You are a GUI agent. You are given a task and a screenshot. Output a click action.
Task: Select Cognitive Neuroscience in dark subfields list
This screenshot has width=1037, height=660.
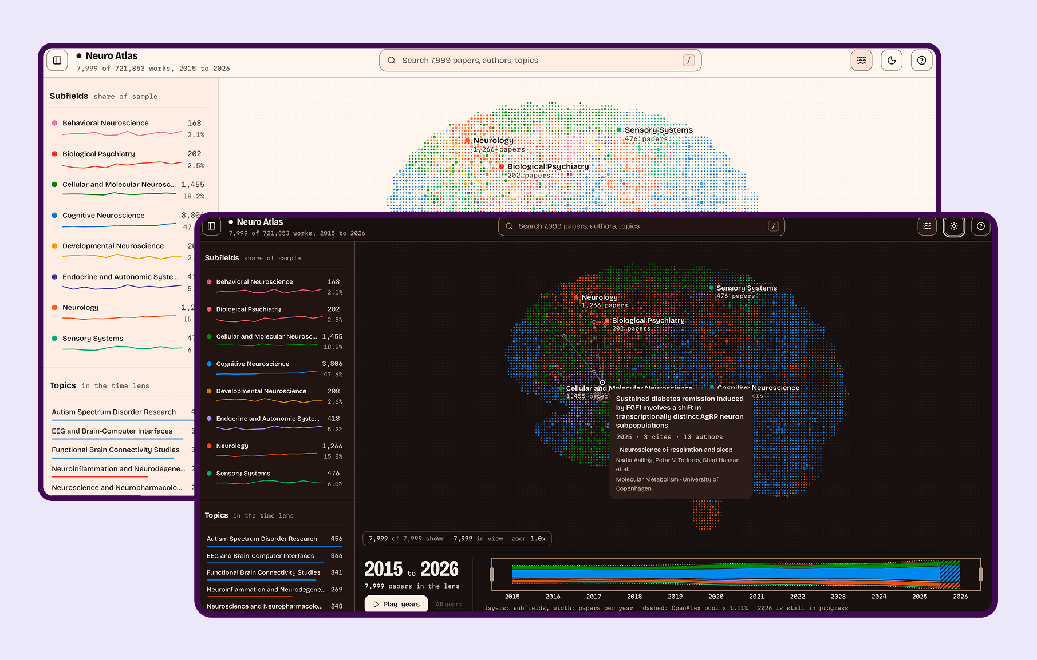(x=274, y=369)
